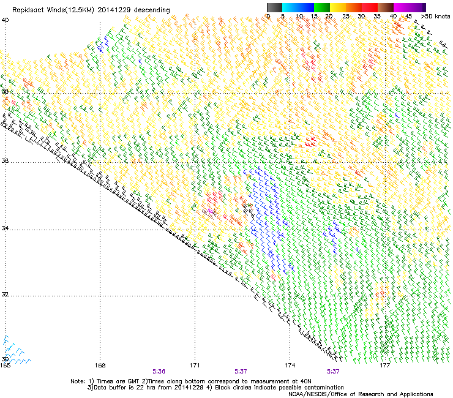Click the longitude label '177'
The image size is (453, 398).
coord(385,366)
